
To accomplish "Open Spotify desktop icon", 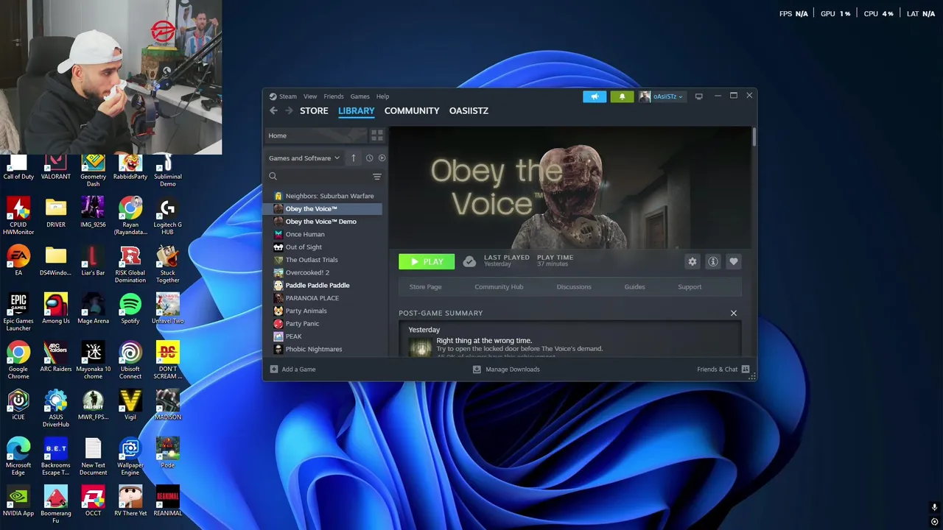I will click(x=130, y=309).
